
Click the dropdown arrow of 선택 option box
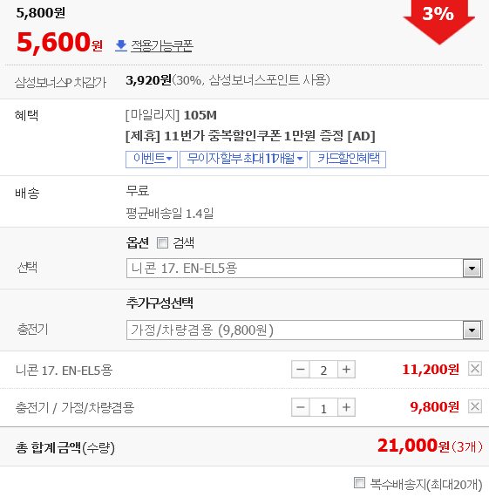472,269
